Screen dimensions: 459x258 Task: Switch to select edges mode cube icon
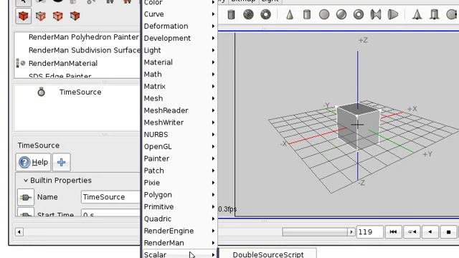click(x=57, y=16)
